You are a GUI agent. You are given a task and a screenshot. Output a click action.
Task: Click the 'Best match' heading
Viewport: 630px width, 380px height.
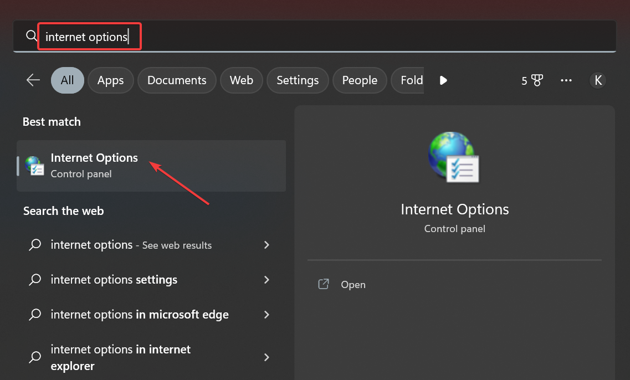52,122
